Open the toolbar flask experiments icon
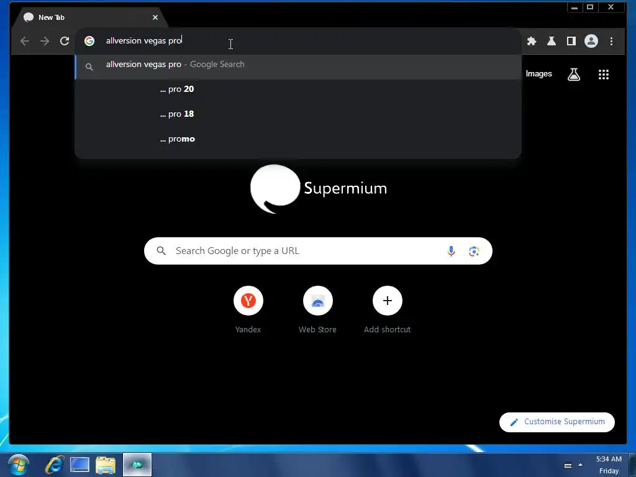Image resolution: width=636 pixels, height=477 pixels. click(x=552, y=41)
